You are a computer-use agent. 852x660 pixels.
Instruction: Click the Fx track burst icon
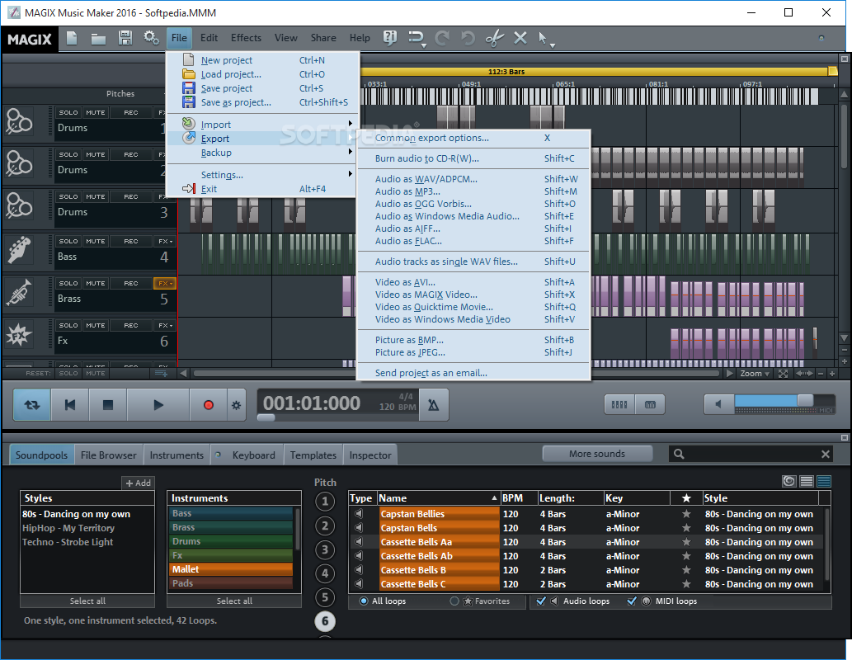[x=19, y=335]
